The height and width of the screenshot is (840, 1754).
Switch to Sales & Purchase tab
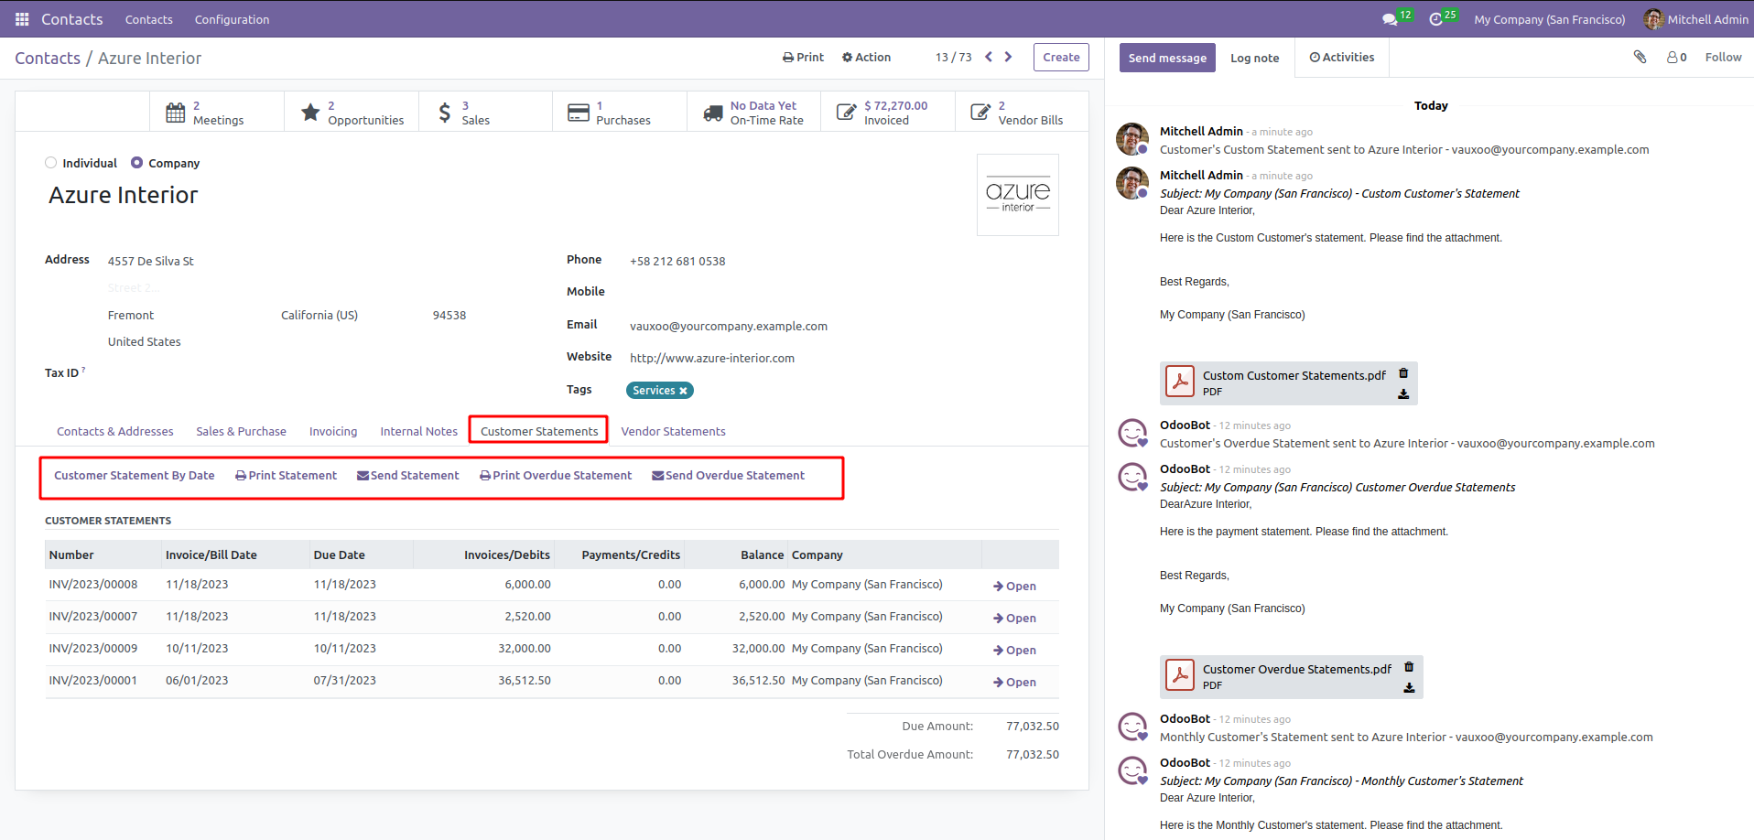[241, 431]
